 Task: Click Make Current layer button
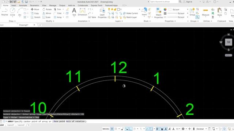coord(131,13)
